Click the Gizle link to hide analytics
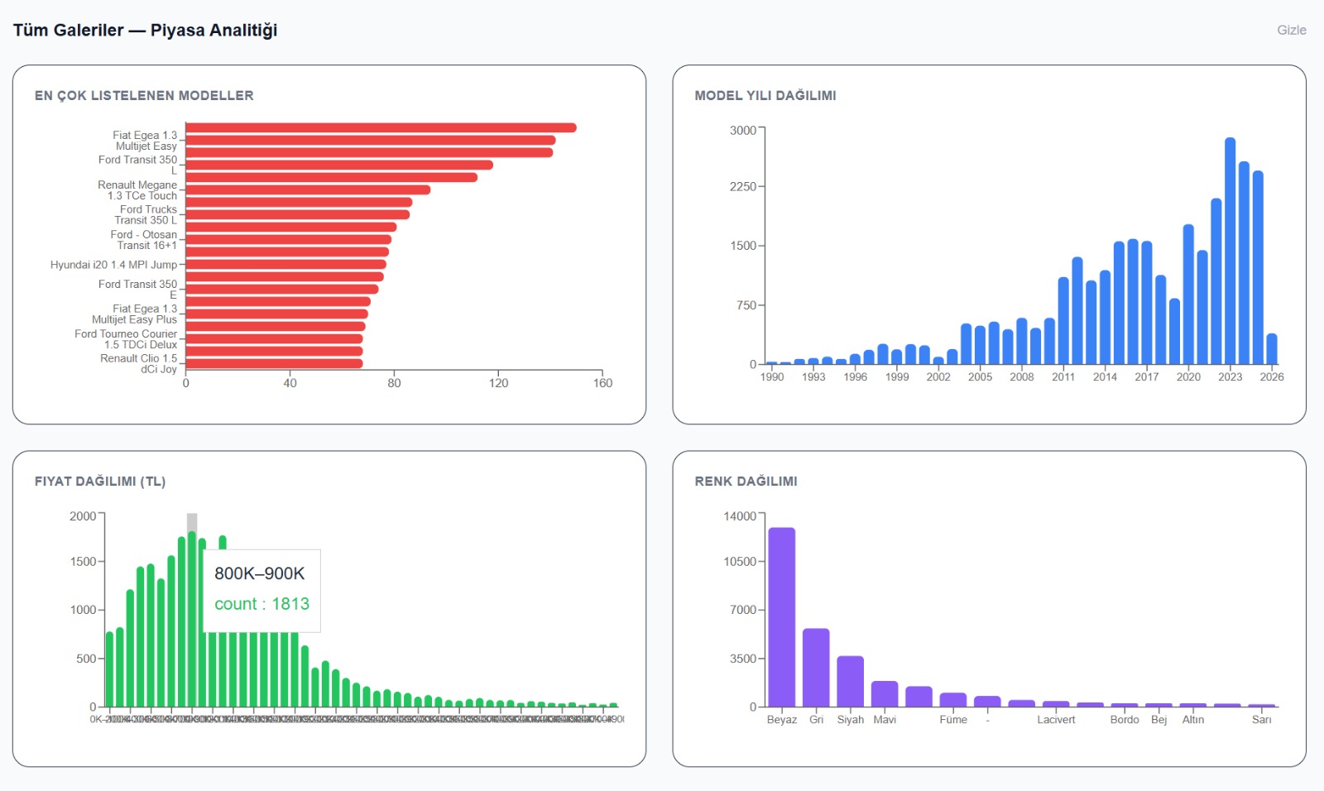Screen dimensions: 1324x791 point(1291,30)
